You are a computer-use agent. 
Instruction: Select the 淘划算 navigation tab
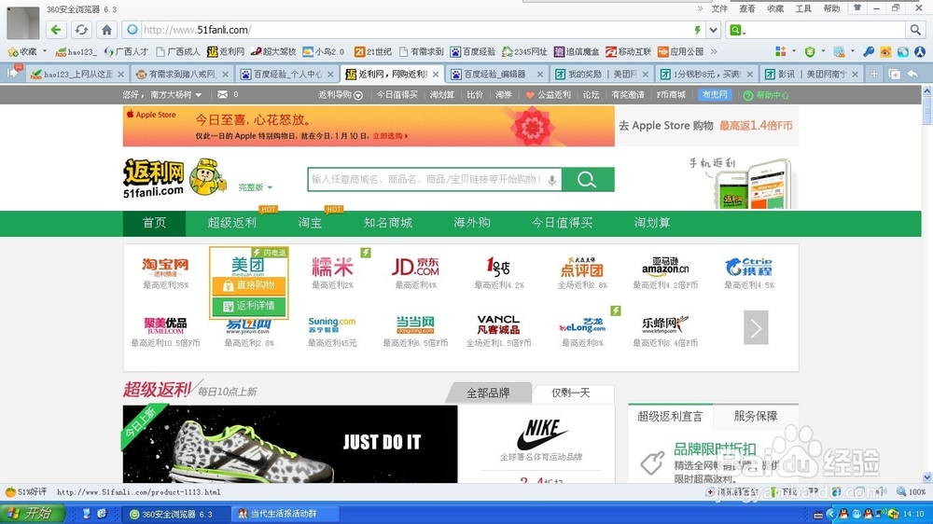[652, 223]
